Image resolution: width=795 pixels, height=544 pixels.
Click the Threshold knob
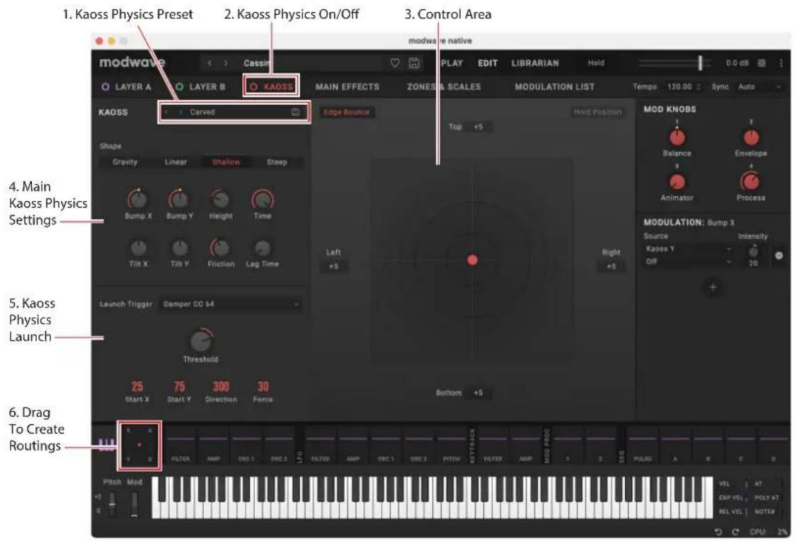[201, 341]
